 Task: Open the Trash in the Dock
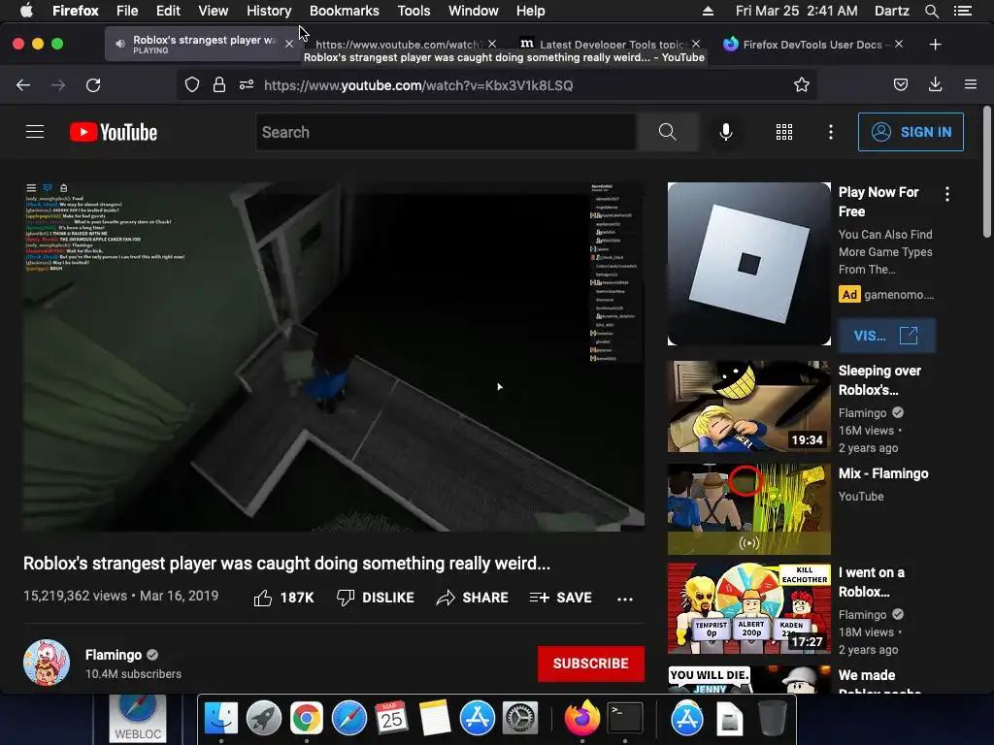click(x=773, y=718)
